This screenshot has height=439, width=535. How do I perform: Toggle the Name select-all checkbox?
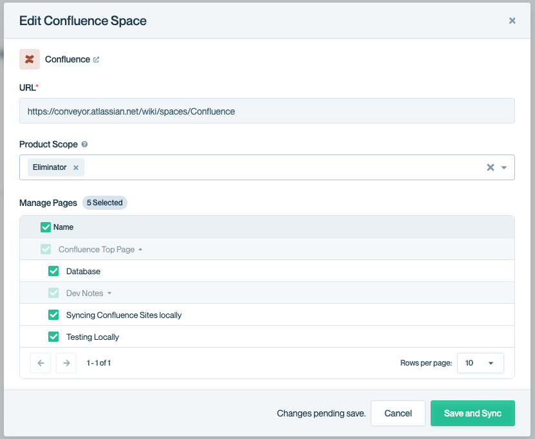coord(46,227)
